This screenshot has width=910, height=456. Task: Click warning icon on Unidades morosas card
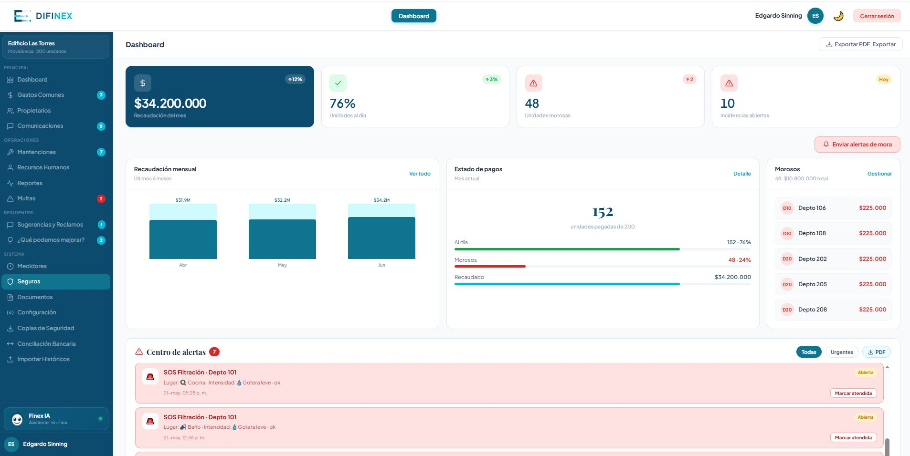(533, 83)
